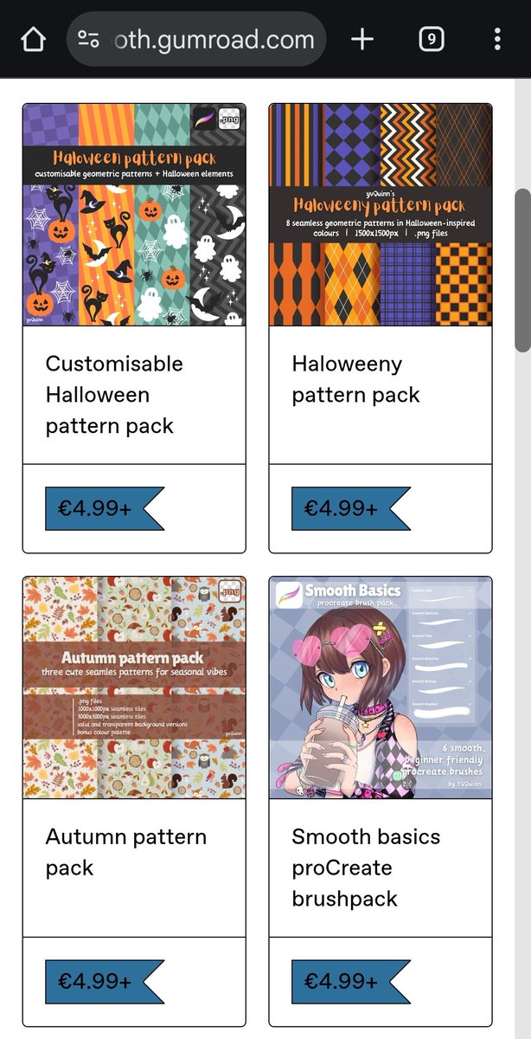Screen dimensions: 531x1039
Task: Open the tab switcher showing 9 tabs
Action: click(431, 39)
